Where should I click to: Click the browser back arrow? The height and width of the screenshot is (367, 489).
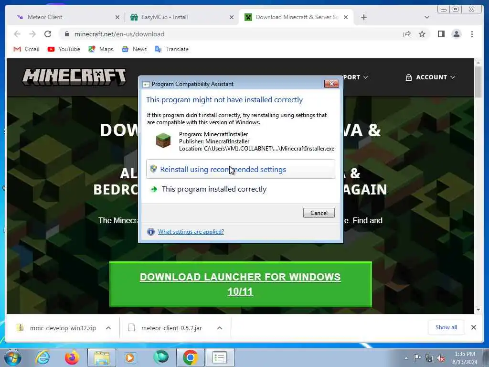point(17,34)
